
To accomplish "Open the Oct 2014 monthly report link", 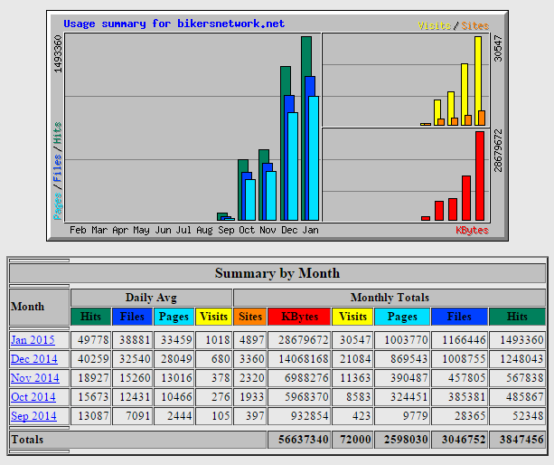I will (33, 397).
